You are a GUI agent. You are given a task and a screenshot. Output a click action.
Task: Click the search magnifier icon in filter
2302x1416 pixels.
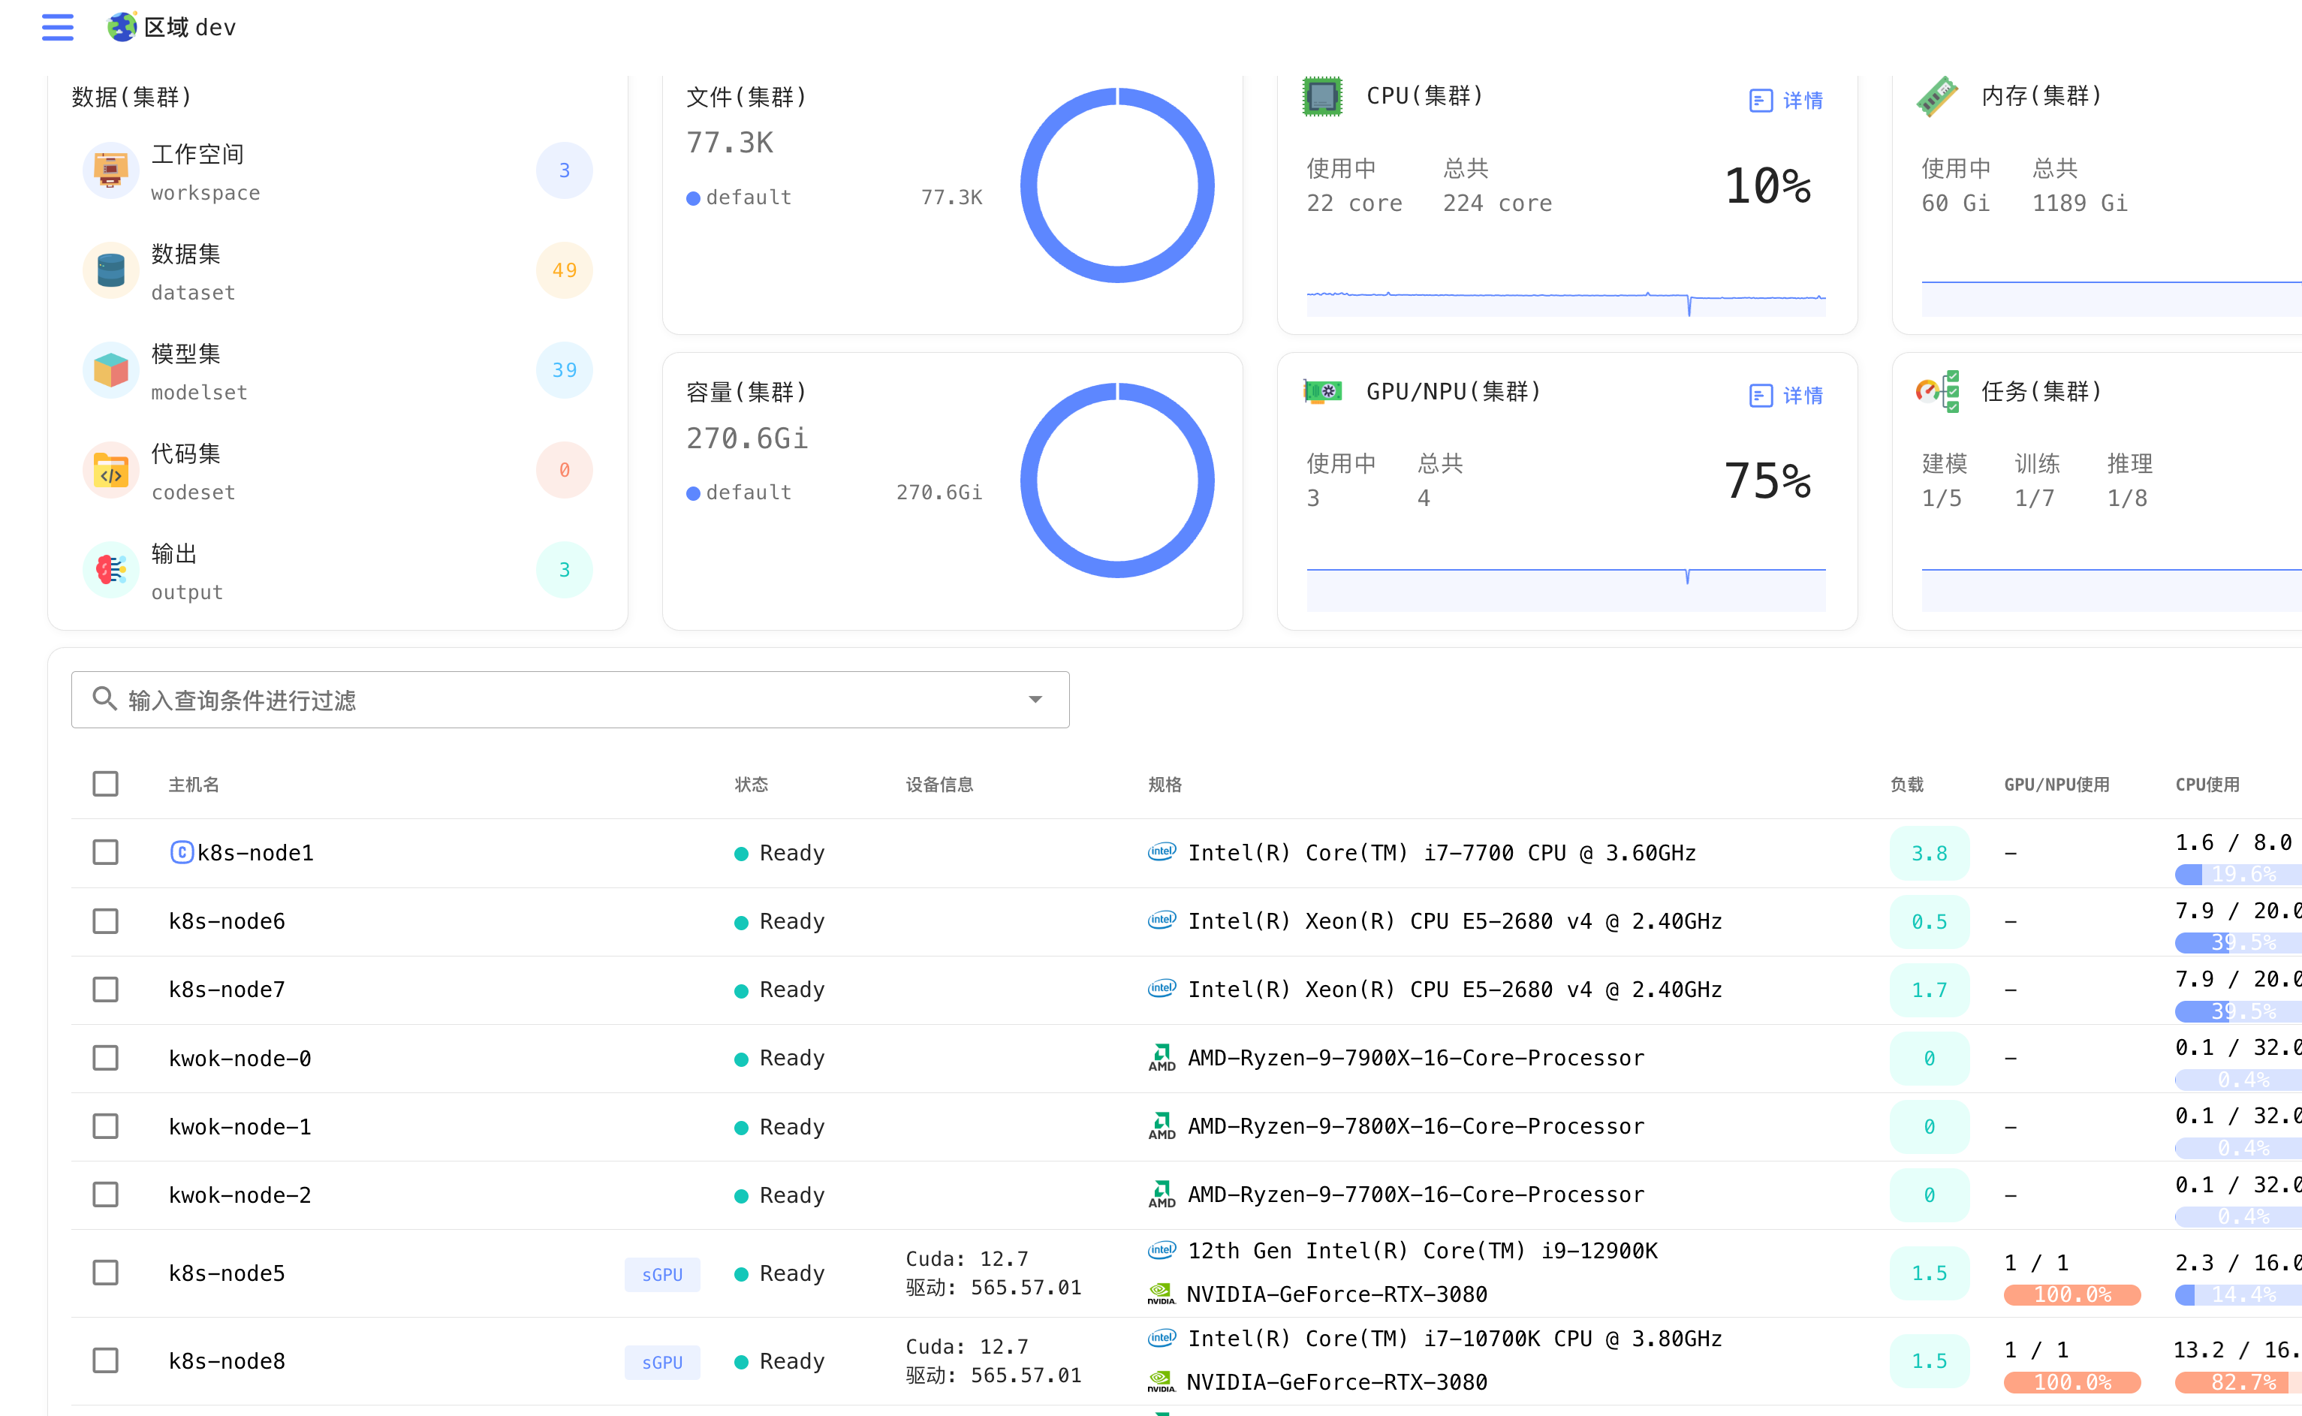(104, 699)
